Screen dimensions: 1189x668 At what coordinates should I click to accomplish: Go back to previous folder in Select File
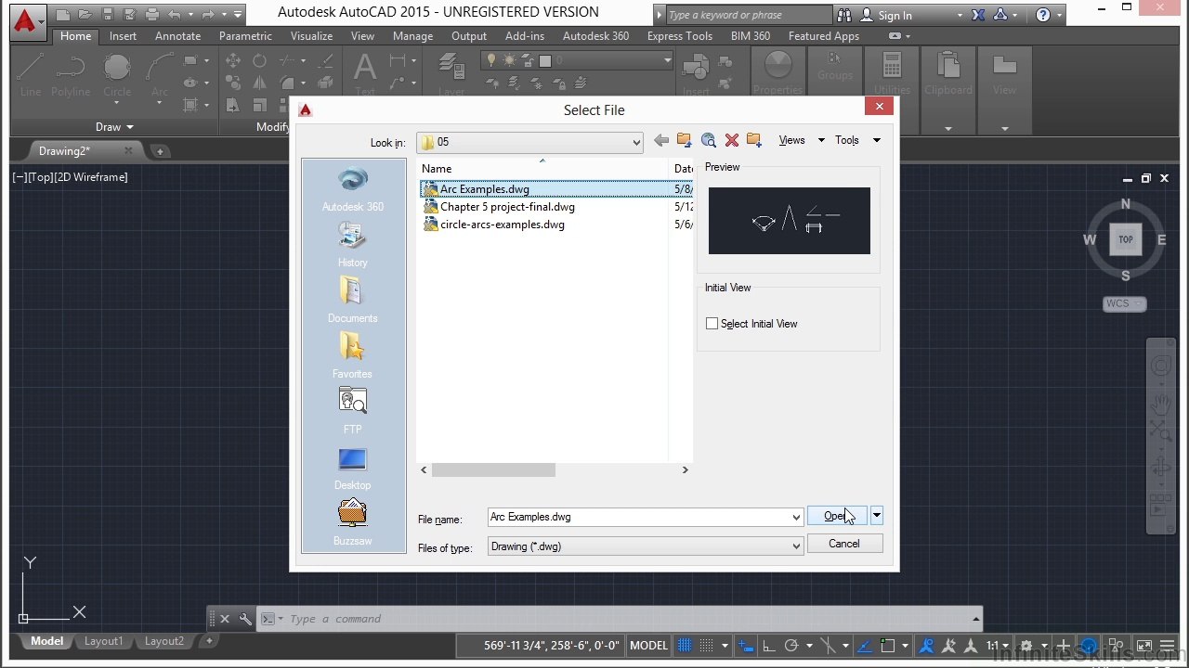(661, 140)
